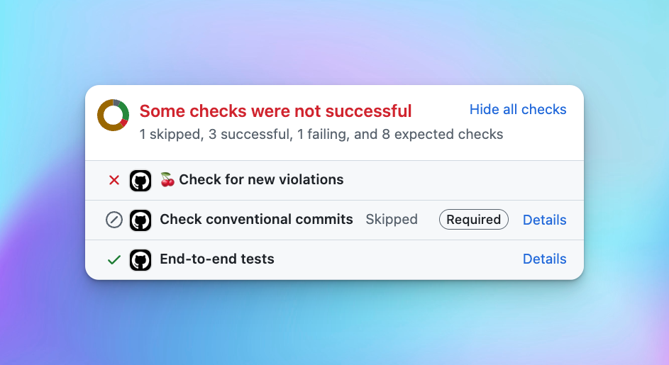Click the GitHub logo beside Check for new violations

140,180
